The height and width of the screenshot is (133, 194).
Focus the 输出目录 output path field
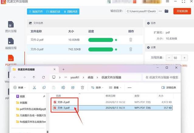(x=141, y=11)
